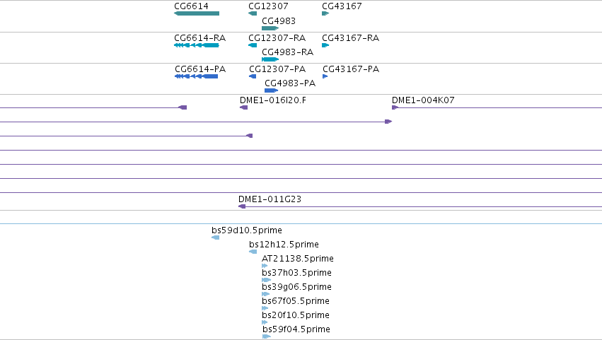The width and height of the screenshot is (602, 340).
Task: Select the CG12307-PA protein glyph
Action: [253, 76]
